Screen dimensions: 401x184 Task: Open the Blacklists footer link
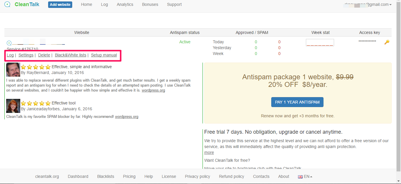[x=106, y=176]
